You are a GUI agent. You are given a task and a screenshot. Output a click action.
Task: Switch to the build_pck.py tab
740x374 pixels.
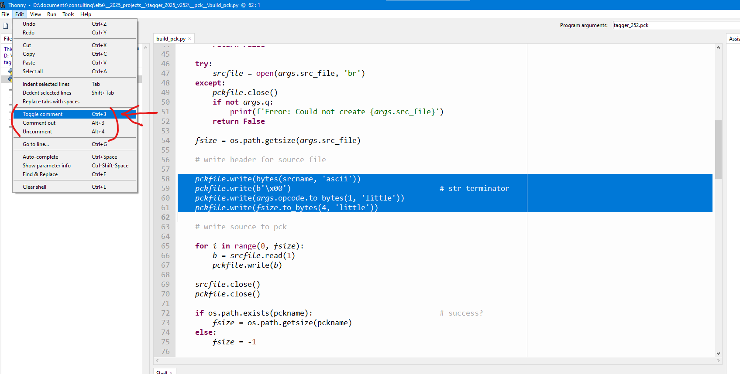[171, 39]
